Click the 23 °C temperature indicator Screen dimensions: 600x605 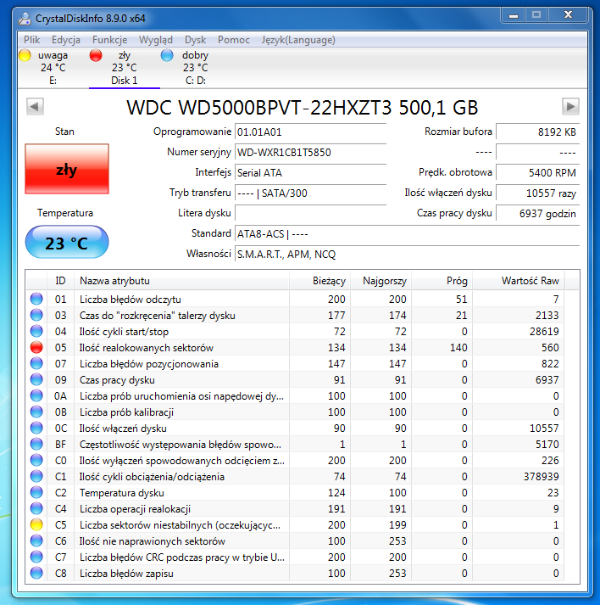click(67, 243)
